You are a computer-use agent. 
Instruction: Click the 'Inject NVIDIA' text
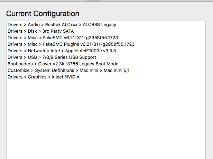(66, 77)
